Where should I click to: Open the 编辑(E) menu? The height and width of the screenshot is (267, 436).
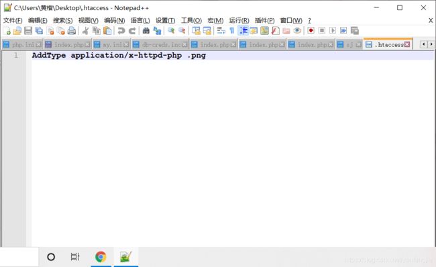(x=38, y=21)
